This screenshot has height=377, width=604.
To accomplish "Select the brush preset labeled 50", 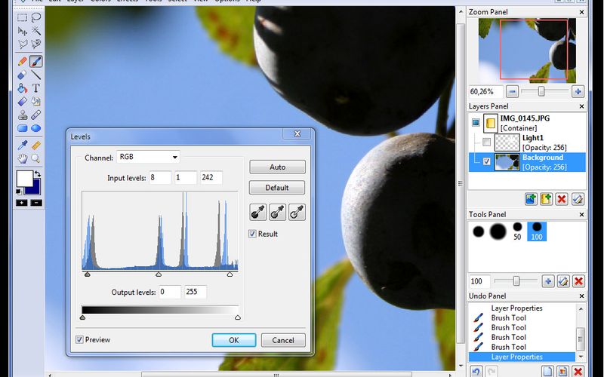I will (x=517, y=231).
